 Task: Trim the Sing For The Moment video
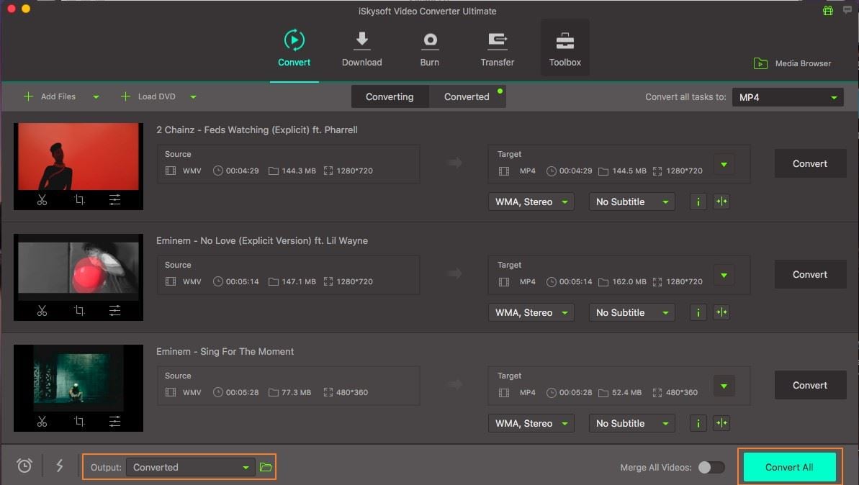42,422
